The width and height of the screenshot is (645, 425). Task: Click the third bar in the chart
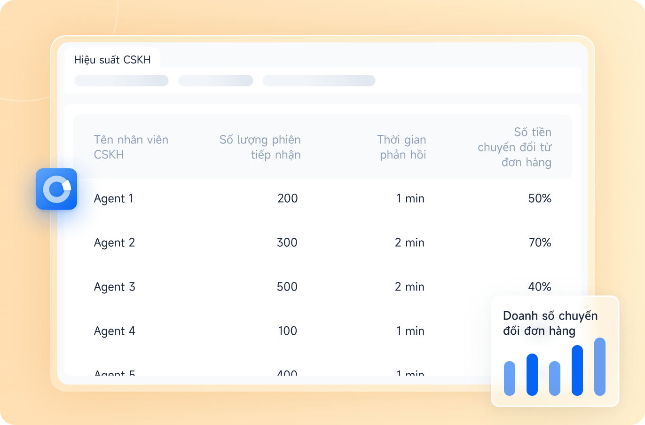(x=555, y=378)
